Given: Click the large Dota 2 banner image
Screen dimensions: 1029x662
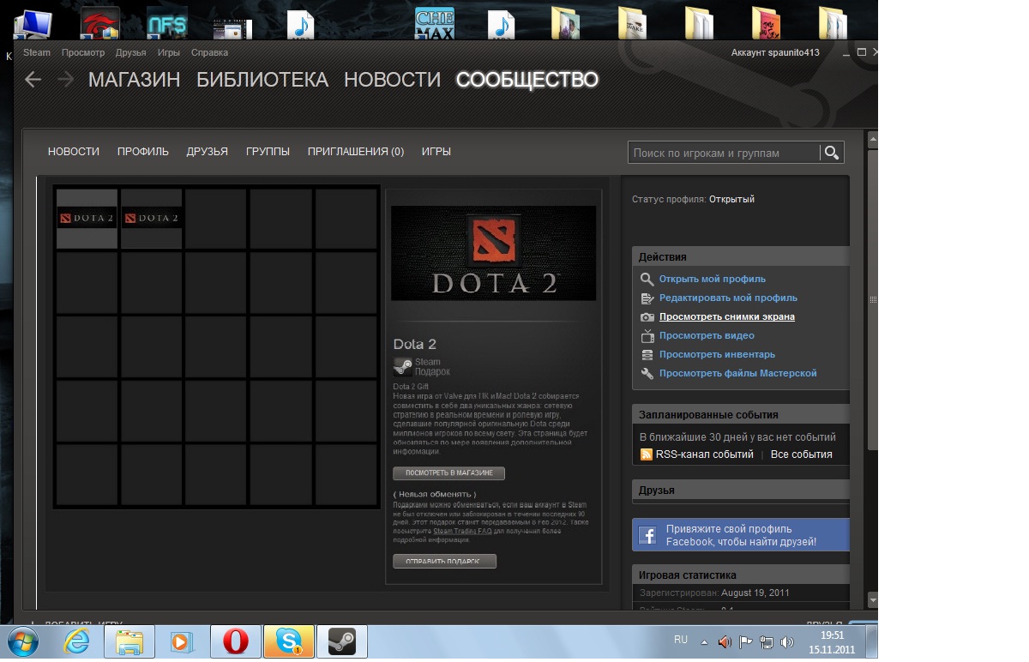Looking at the screenshot, I should point(493,253).
